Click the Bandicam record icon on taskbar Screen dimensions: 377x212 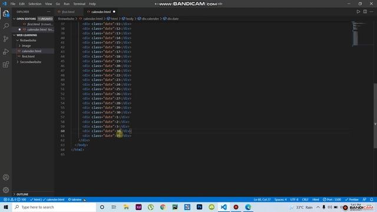[x=236, y=207]
